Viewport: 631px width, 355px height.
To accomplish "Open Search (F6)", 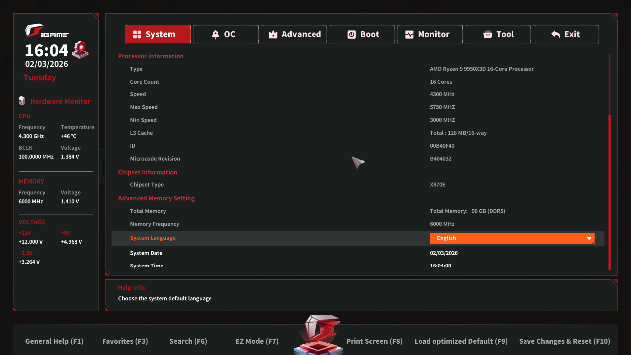I will coord(188,341).
